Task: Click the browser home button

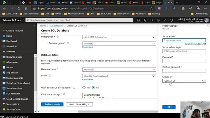Action: pos(26,9)
